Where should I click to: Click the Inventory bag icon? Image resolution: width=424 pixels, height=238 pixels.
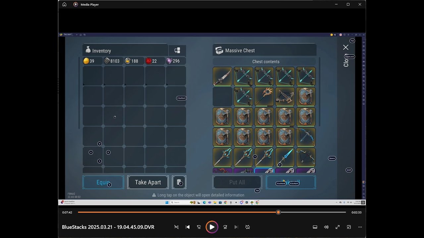(88, 50)
